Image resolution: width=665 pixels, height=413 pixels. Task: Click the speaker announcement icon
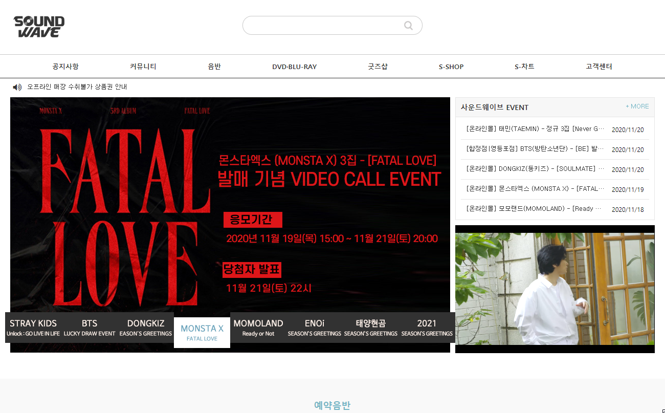[17, 87]
